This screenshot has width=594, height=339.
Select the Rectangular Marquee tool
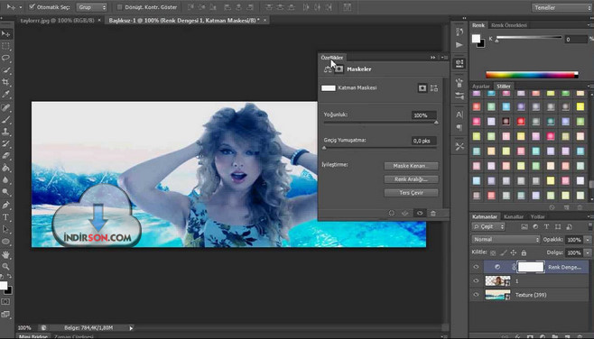coord(5,46)
